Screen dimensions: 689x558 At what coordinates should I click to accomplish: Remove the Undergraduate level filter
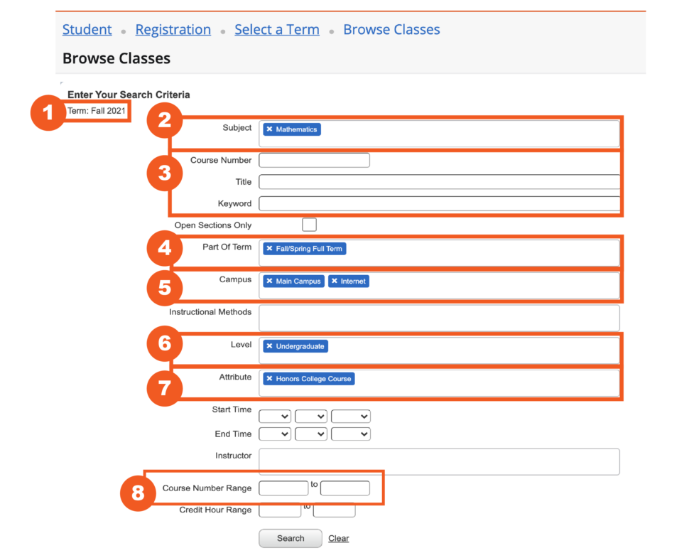[268, 346]
